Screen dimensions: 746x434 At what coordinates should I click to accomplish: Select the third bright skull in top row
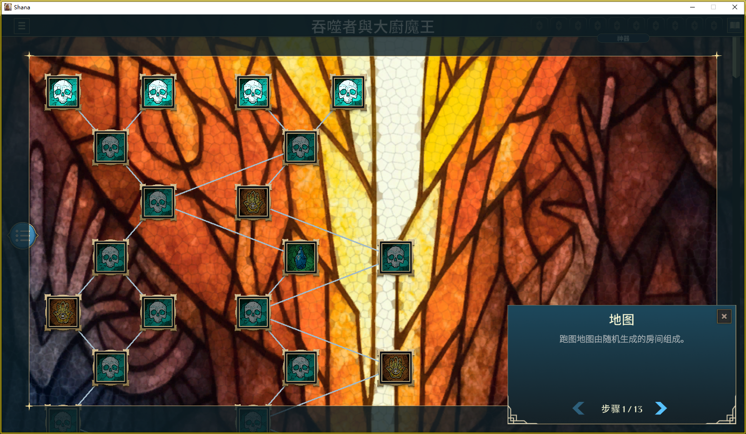253,92
